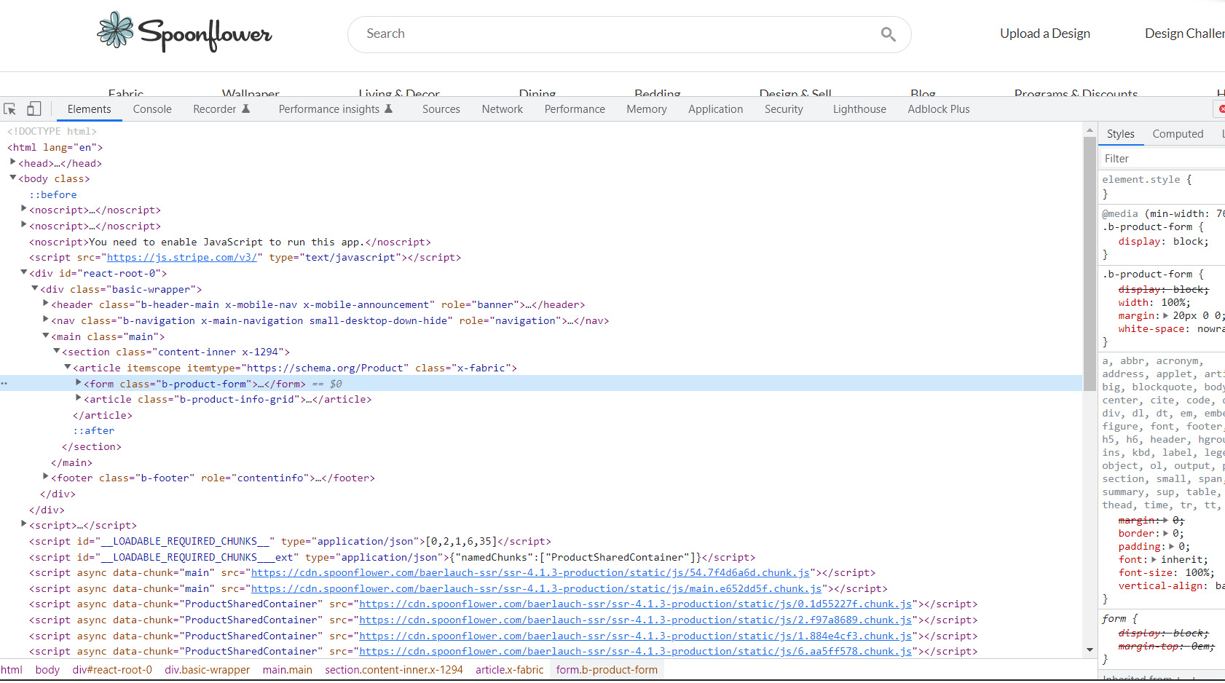Expand the margin property in b-product-form rule

click(1166, 316)
